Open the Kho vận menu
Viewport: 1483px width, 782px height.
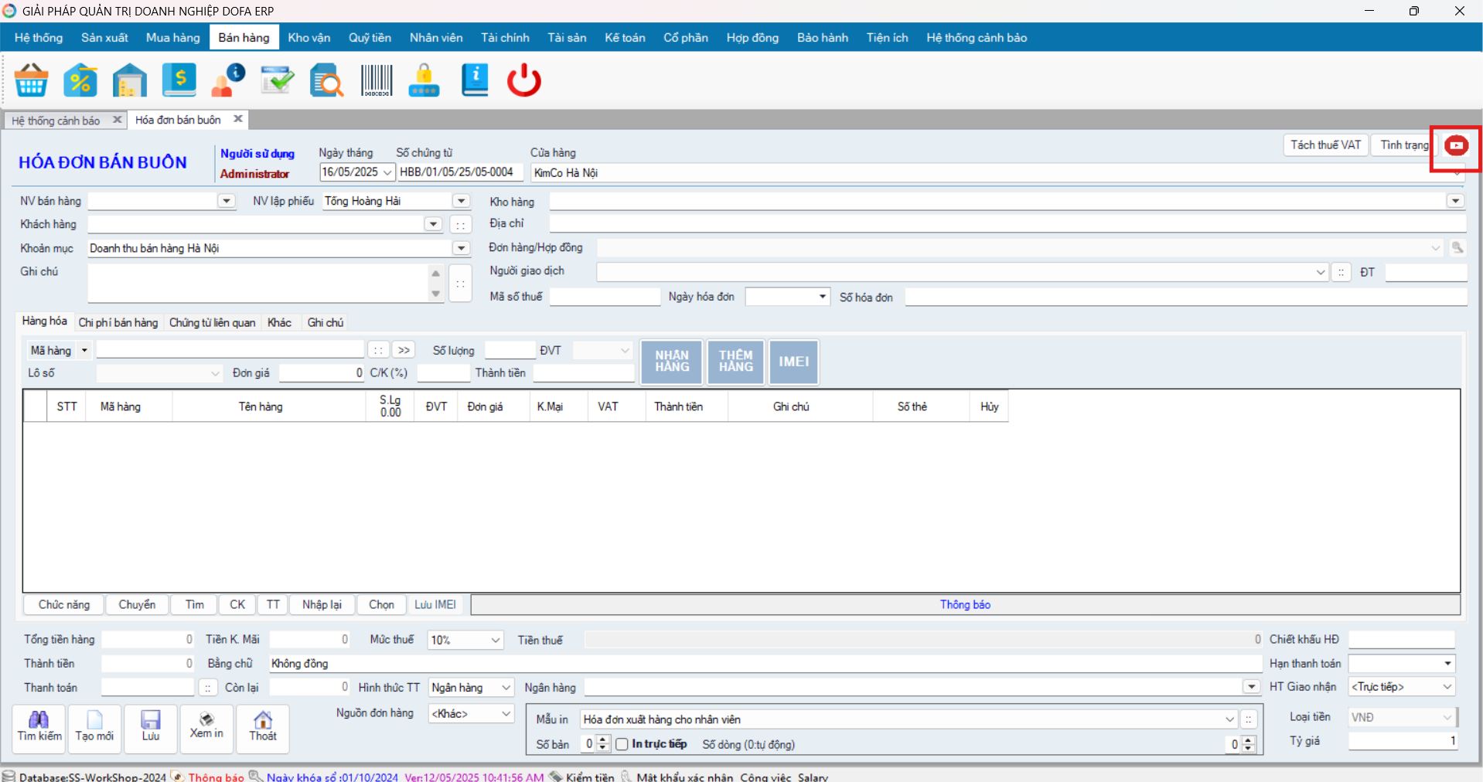(309, 37)
